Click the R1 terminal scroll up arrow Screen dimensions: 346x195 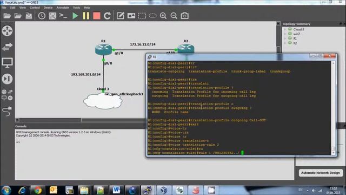click(x=334, y=63)
